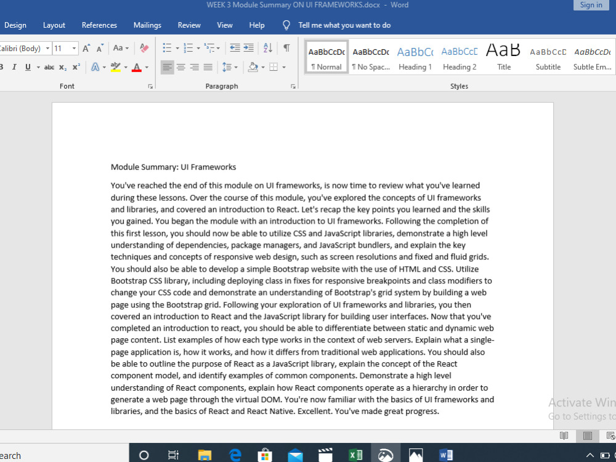Apply No Spacing style
Viewport: 616px width, 462px height.
click(371, 58)
